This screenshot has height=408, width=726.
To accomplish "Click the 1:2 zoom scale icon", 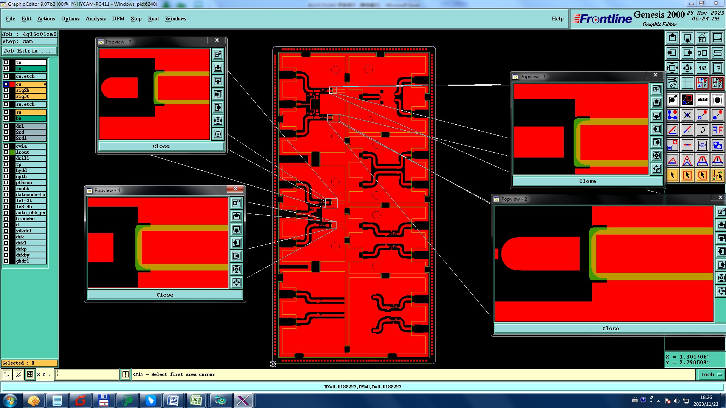I will pyautogui.click(x=702, y=68).
